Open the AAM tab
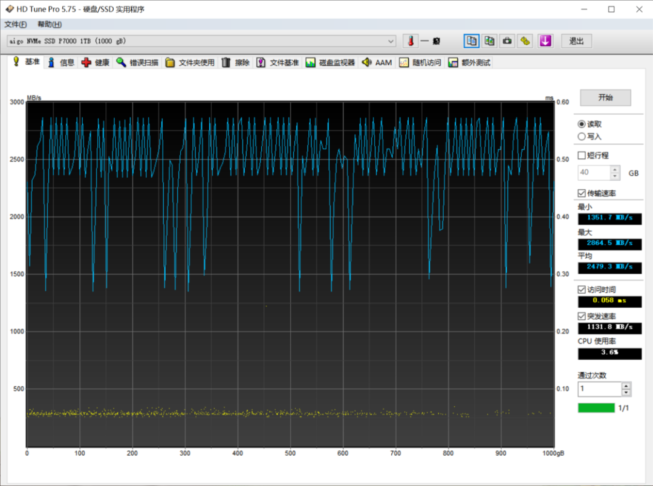653x486 pixels. pyautogui.click(x=377, y=62)
